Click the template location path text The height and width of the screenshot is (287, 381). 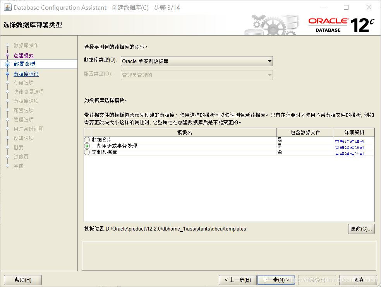pos(176,229)
